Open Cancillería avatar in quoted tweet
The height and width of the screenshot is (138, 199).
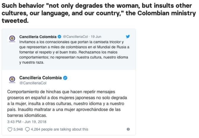(x=12, y=38)
